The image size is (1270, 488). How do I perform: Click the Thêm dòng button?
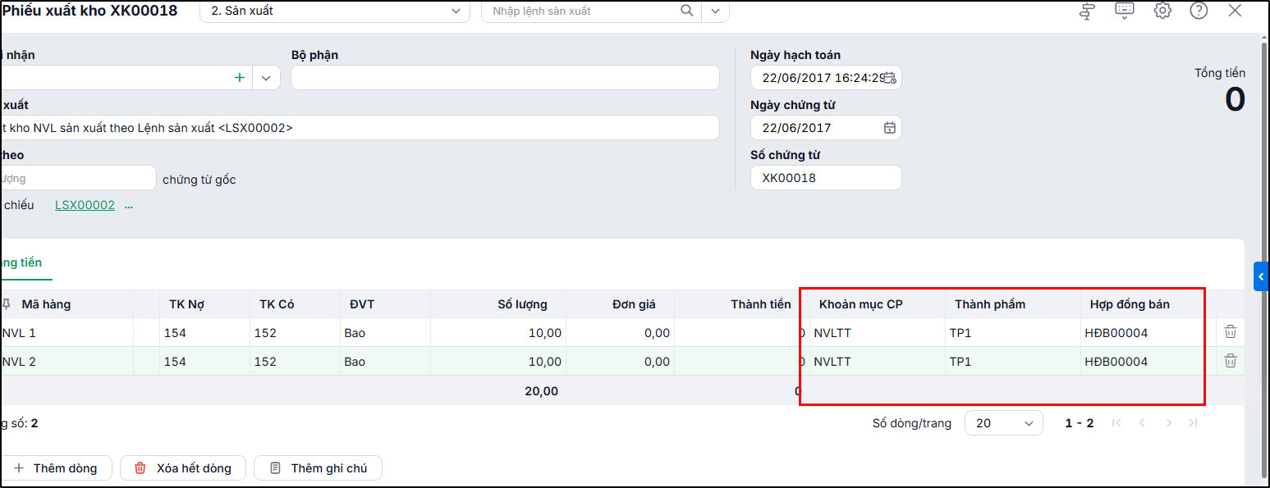(56, 468)
